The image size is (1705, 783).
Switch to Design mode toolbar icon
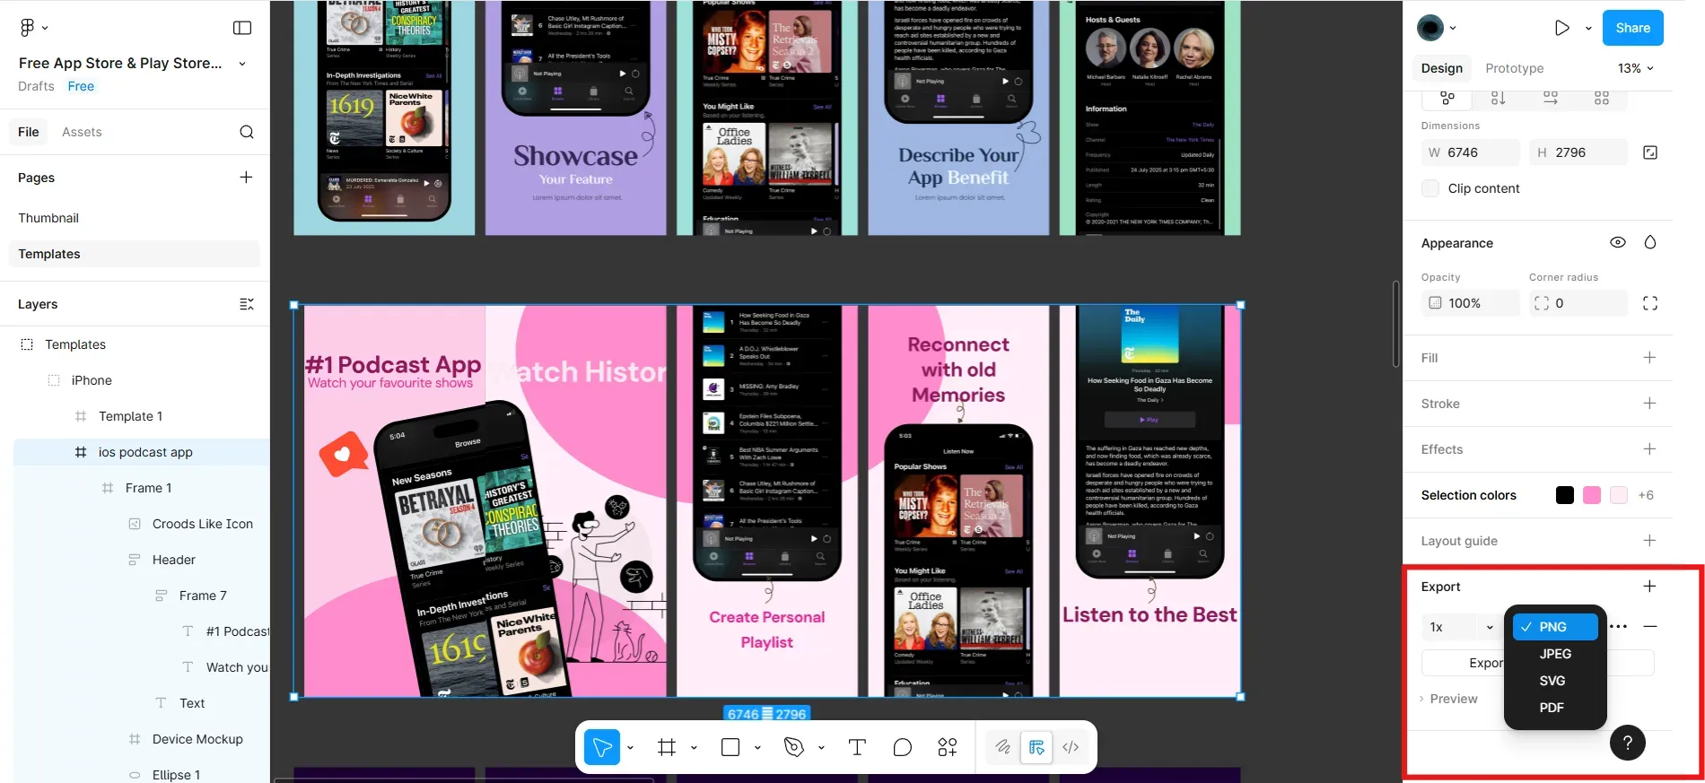(1036, 747)
